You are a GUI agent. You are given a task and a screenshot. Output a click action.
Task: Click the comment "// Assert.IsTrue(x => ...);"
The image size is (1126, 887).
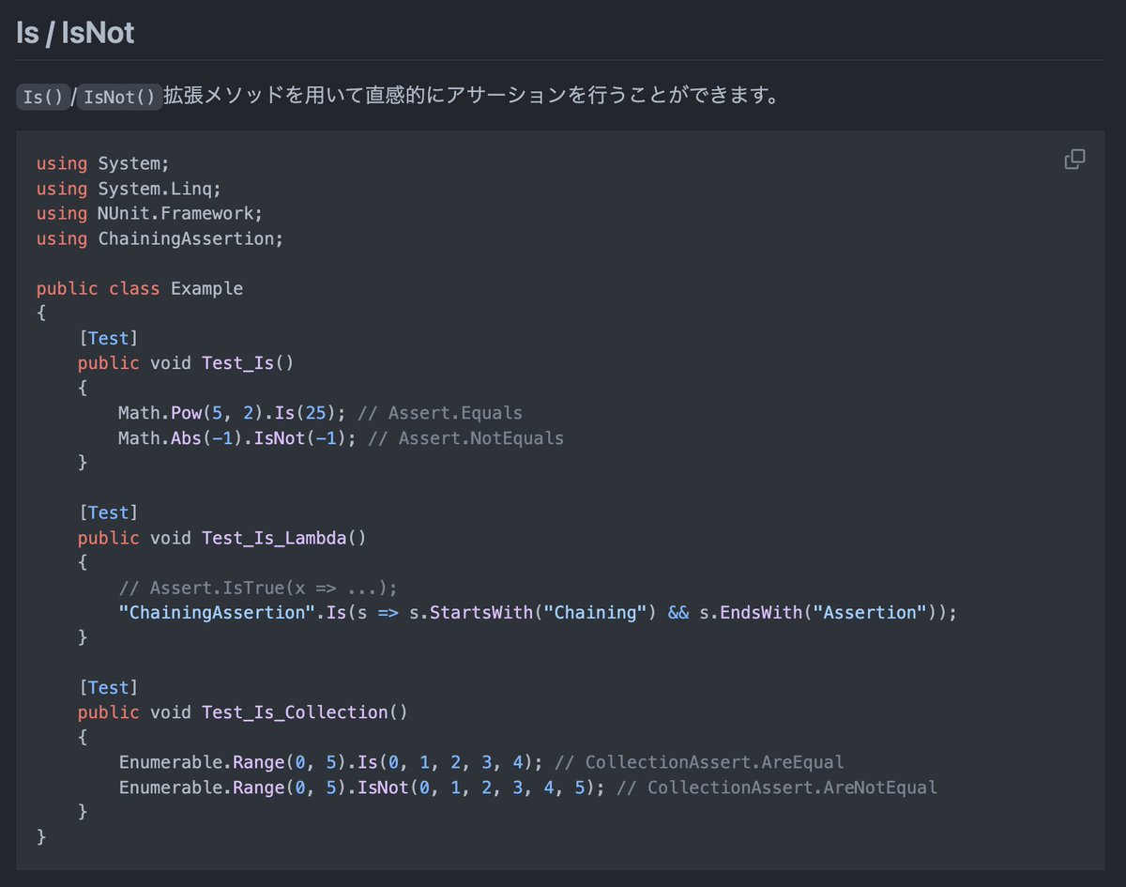pos(258,588)
